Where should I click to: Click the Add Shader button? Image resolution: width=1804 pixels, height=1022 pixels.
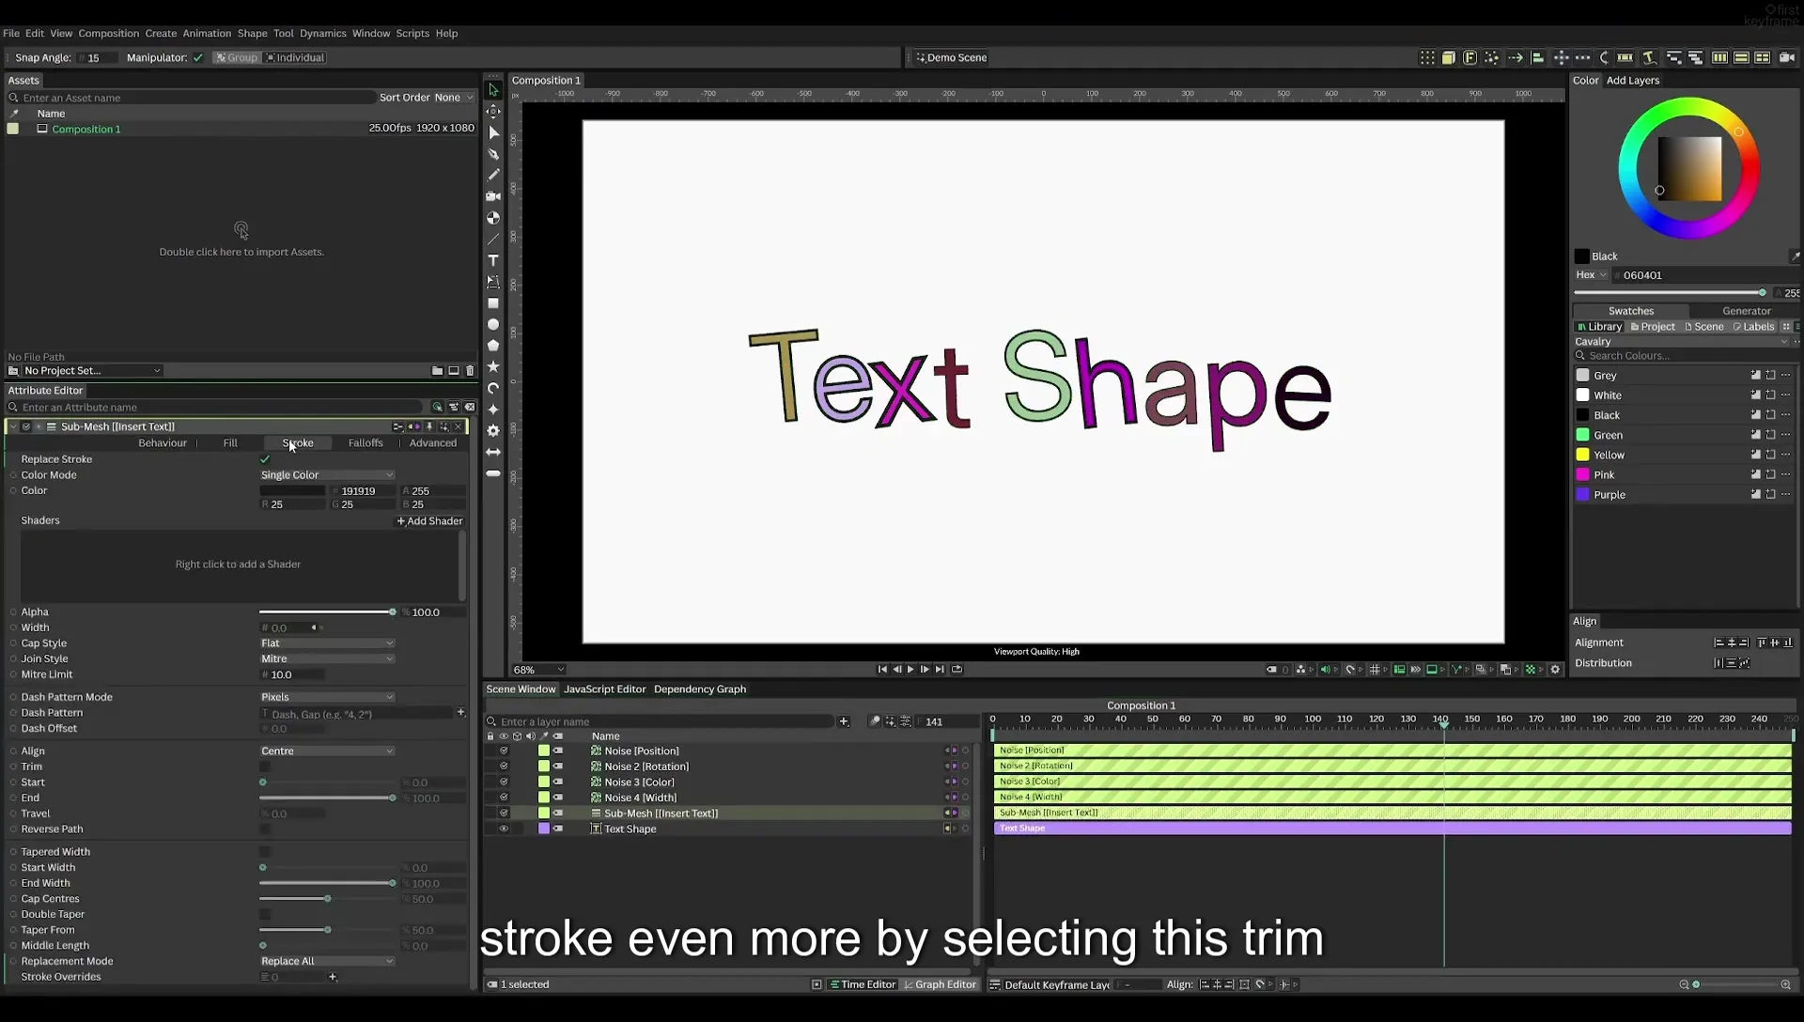429,521
